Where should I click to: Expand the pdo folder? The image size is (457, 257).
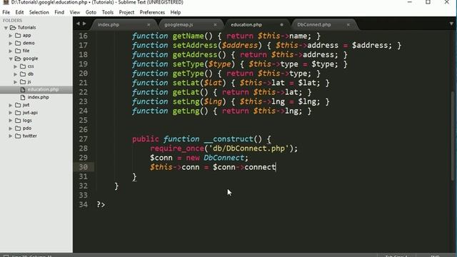click(x=11, y=128)
